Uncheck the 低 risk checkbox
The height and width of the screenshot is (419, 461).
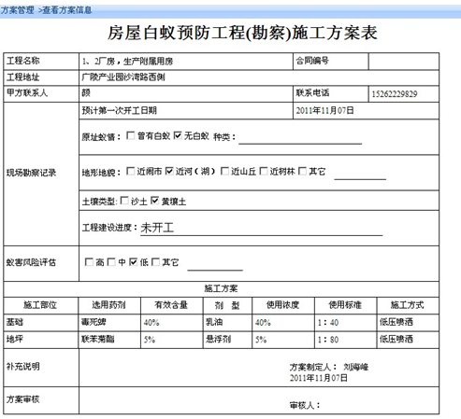[134, 262]
